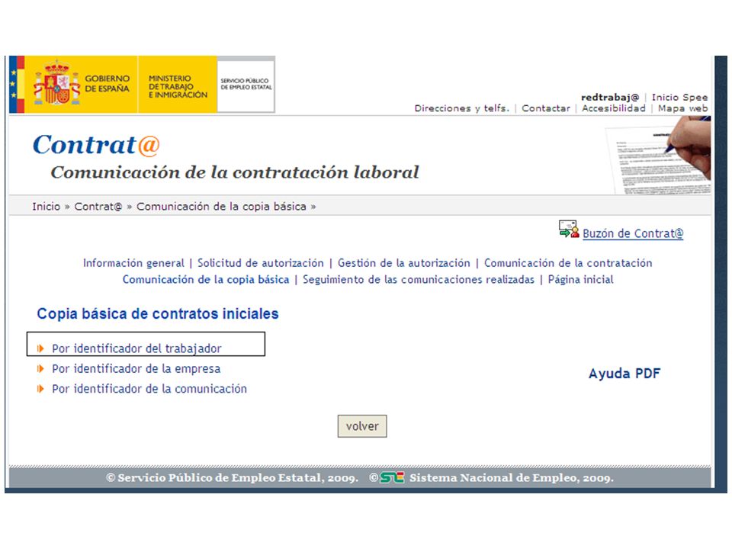Go to Comunicación de la copia básica menu link
This screenshot has height=549, width=732.
pos(206,280)
